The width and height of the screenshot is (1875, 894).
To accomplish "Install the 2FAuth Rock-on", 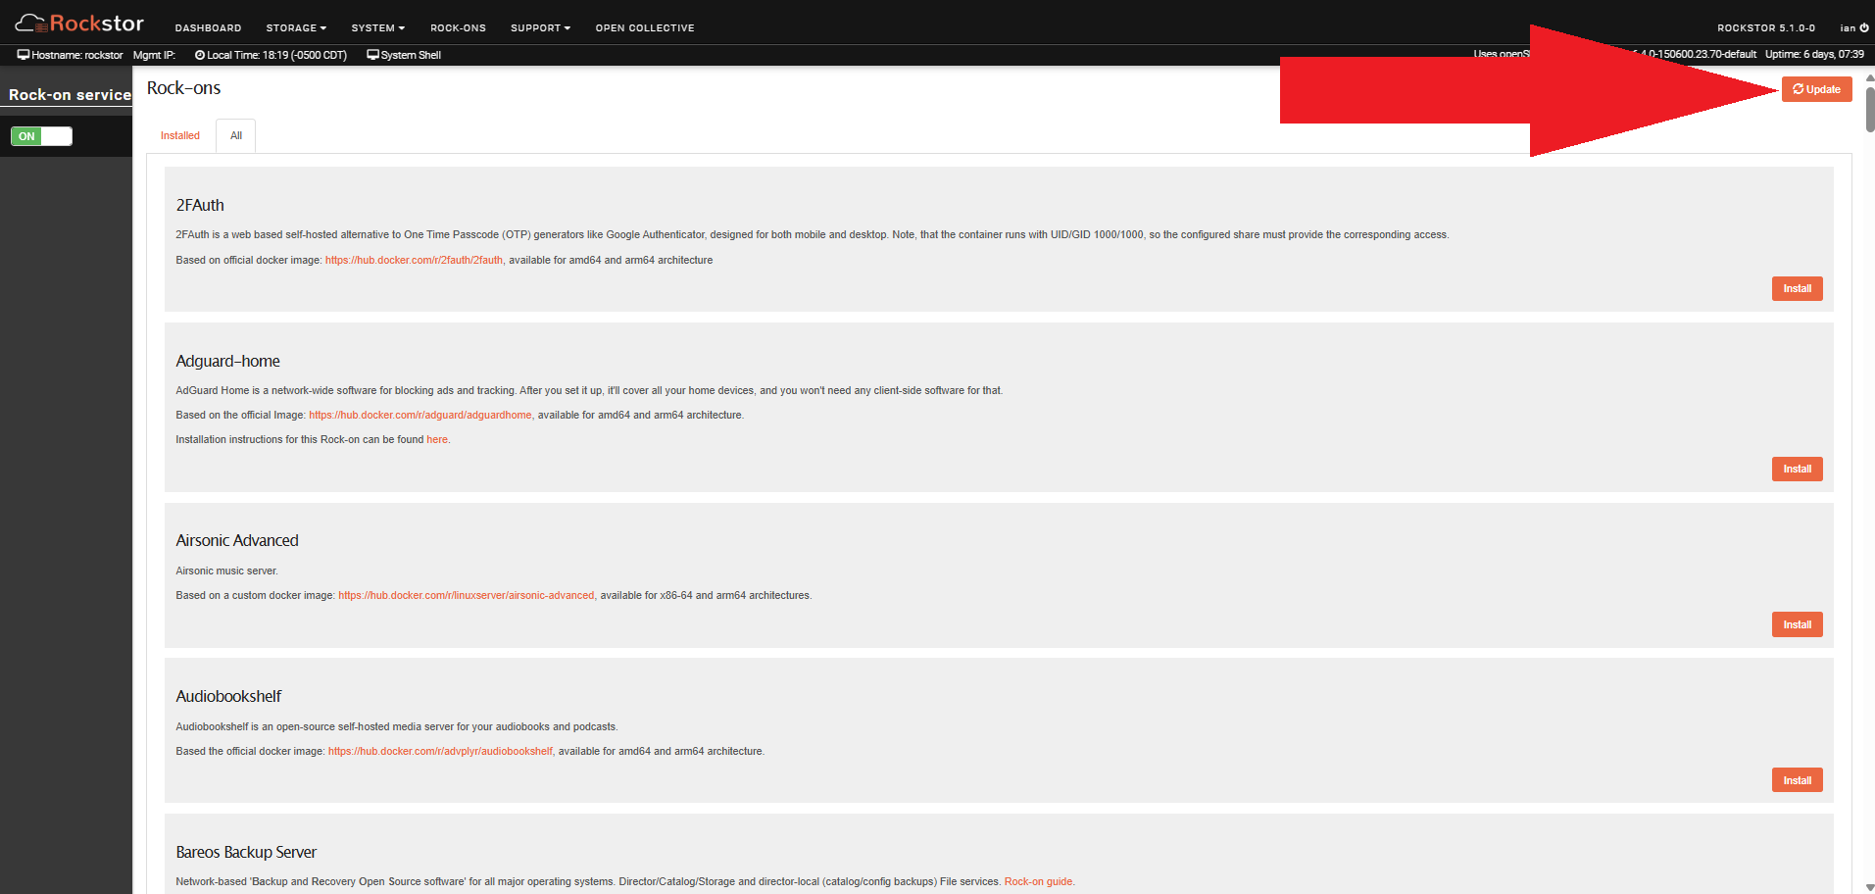I will tap(1797, 288).
